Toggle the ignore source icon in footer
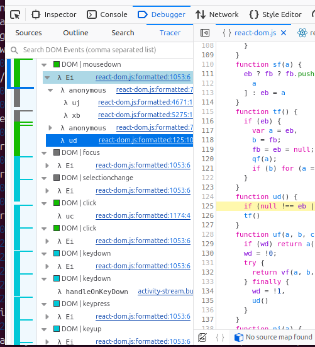315x347 pixels. click(202, 338)
